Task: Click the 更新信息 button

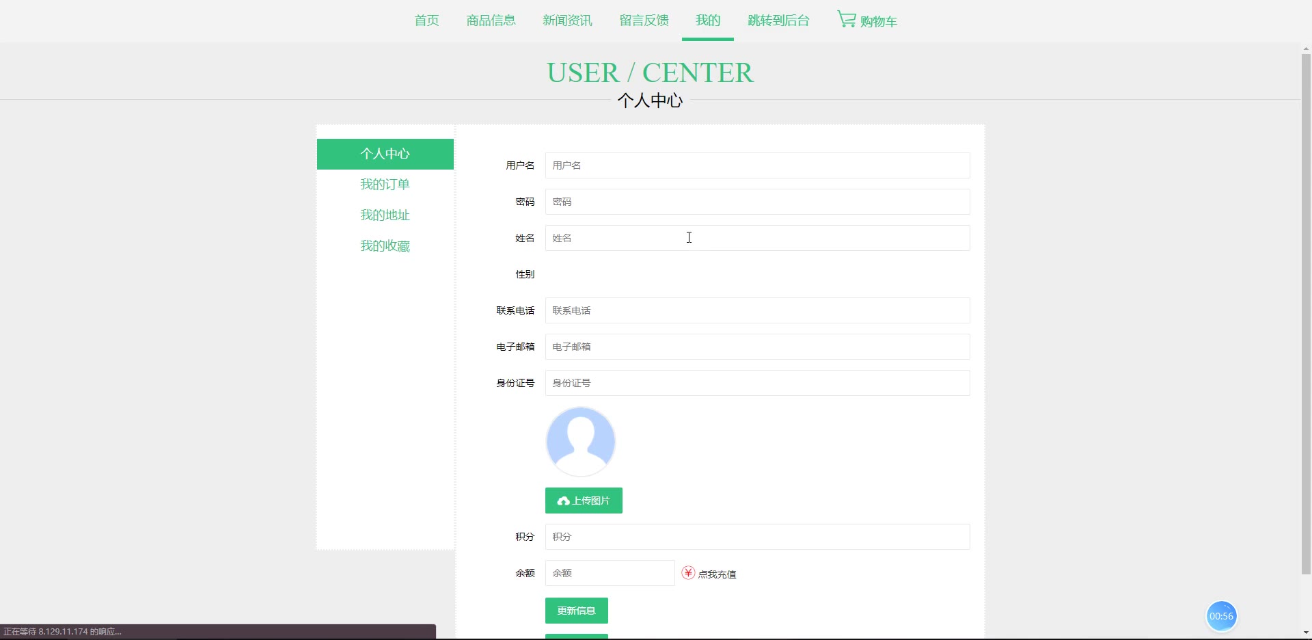Action: pos(577,611)
